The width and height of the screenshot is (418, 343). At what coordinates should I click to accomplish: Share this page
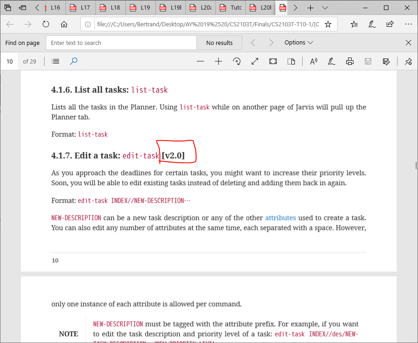coord(390,24)
